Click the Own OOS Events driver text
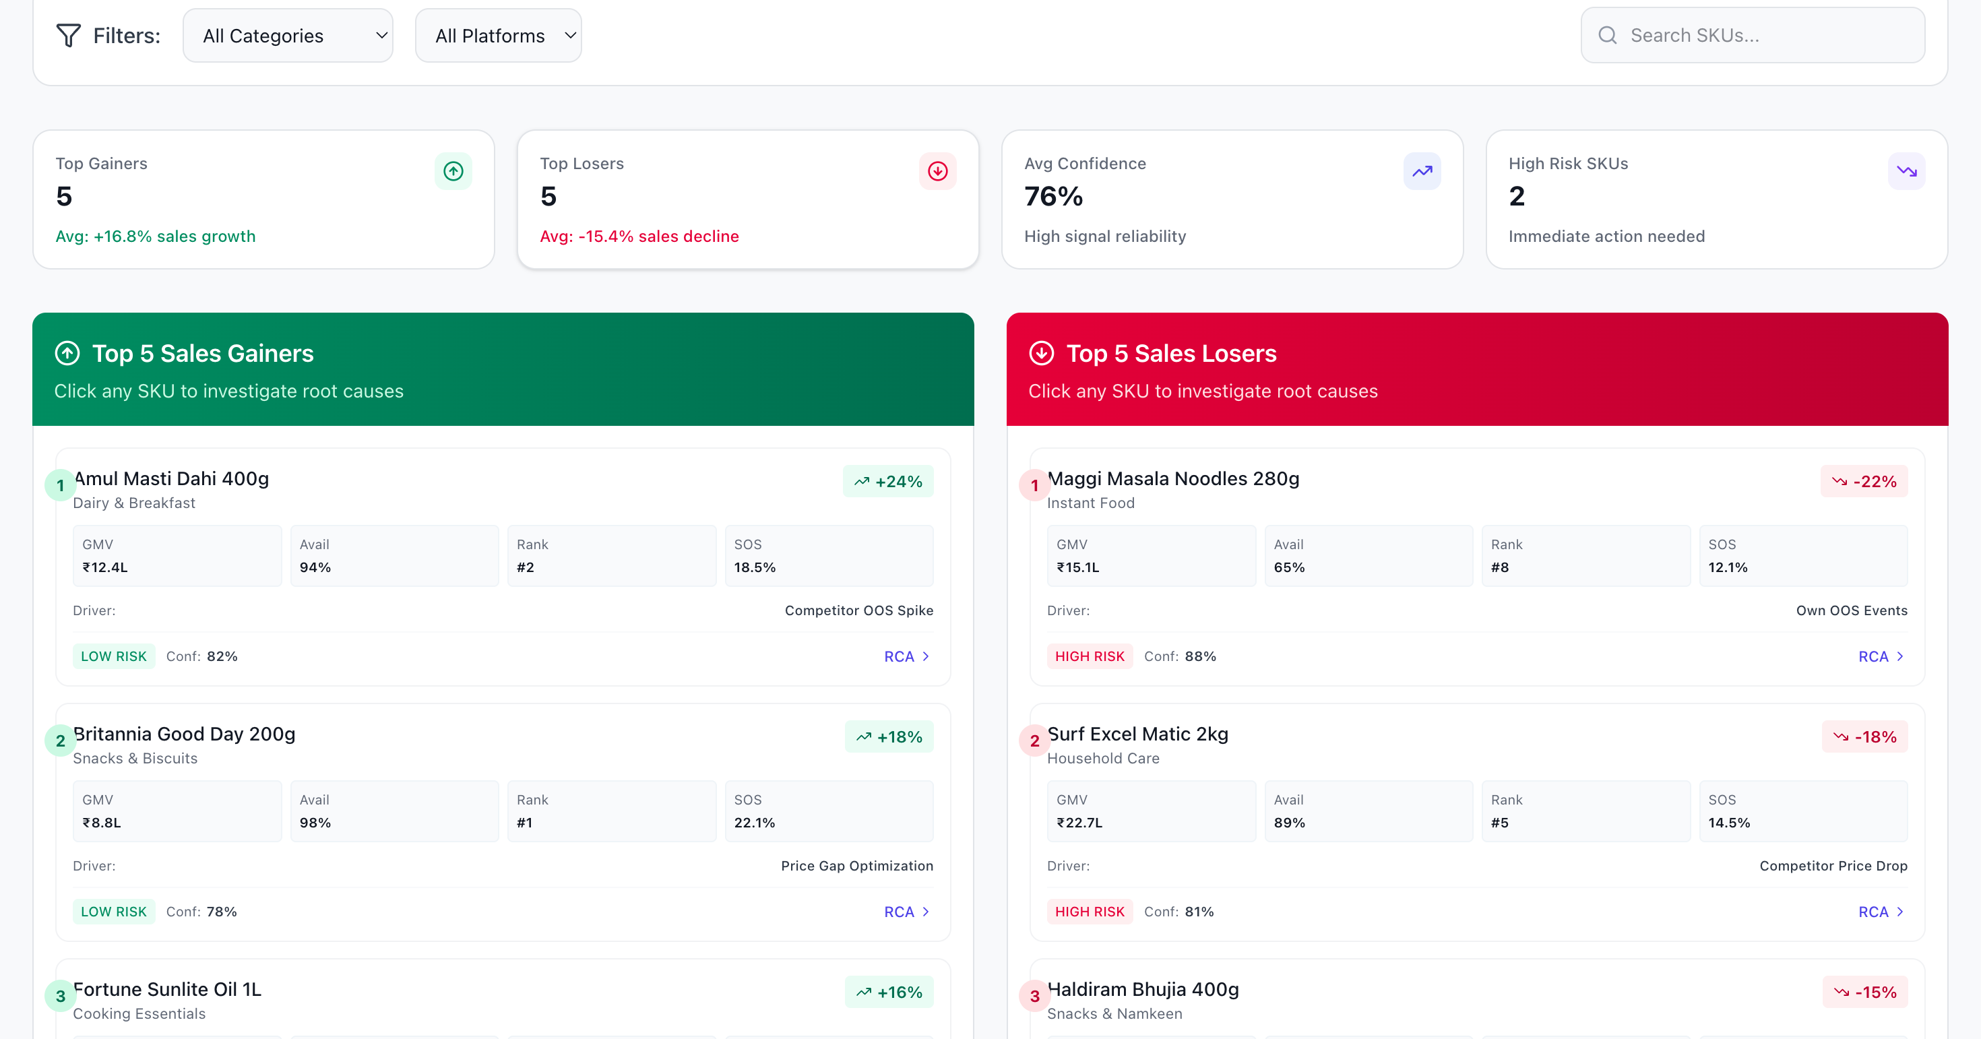The height and width of the screenshot is (1039, 1981). 1852,610
